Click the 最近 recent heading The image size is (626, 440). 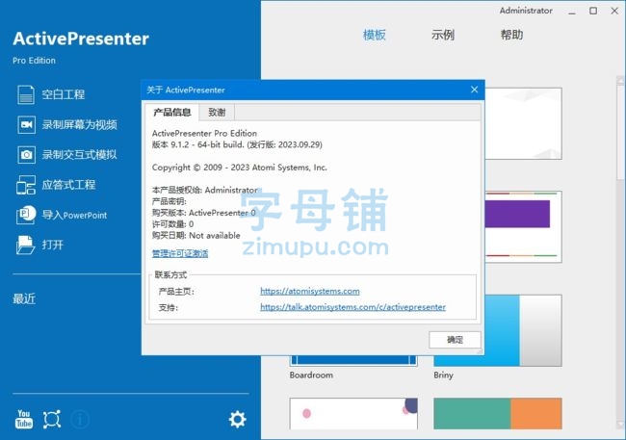pyautogui.click(x=24, y=298)
